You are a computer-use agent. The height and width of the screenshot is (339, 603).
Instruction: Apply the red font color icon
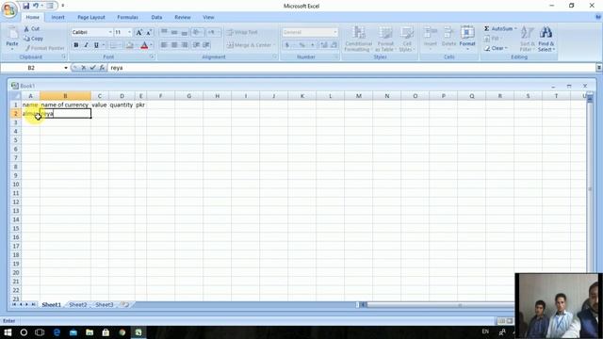click(144, 45)
